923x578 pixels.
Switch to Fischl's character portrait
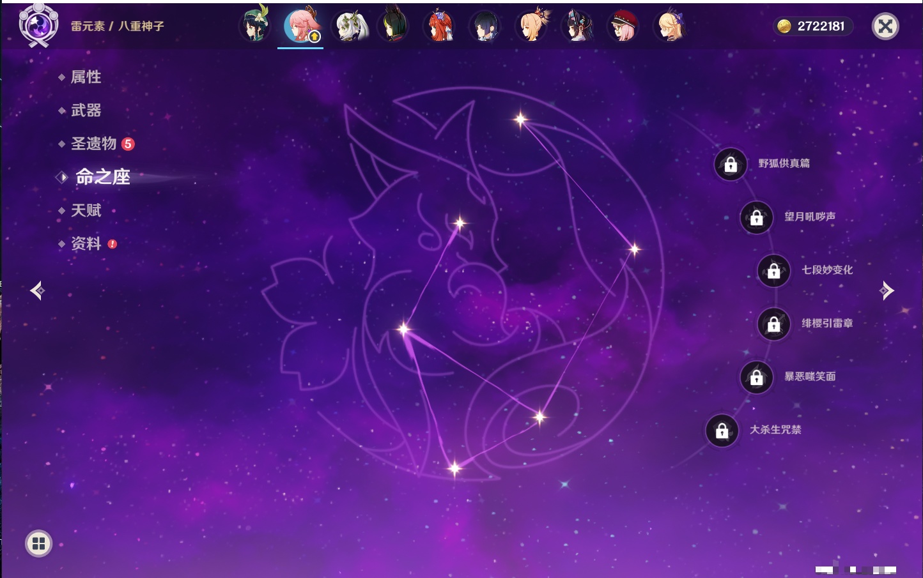[670, 26]
